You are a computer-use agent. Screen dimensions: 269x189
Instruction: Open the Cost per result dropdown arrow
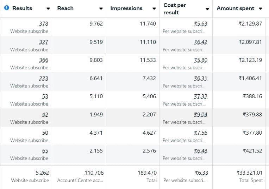pos(207,9)
